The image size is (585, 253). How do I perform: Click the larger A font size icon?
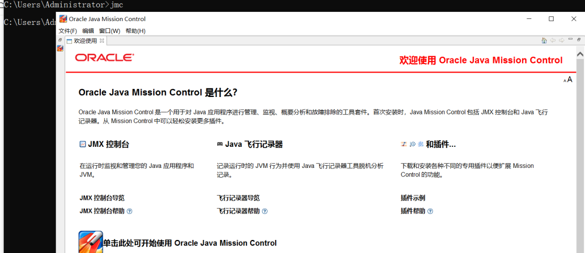point(570,79)
